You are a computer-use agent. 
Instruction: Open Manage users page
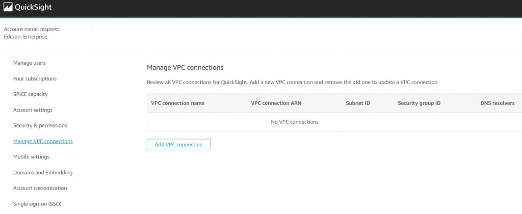tap(29, 63)
